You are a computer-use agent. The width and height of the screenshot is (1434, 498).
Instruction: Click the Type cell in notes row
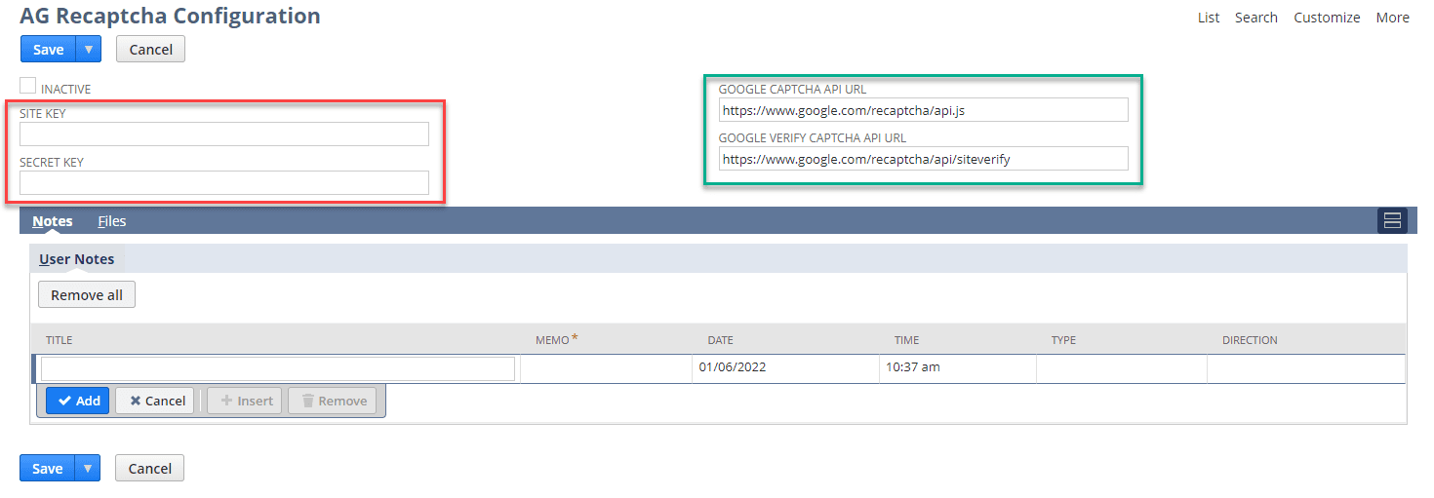coord(1122,368)
